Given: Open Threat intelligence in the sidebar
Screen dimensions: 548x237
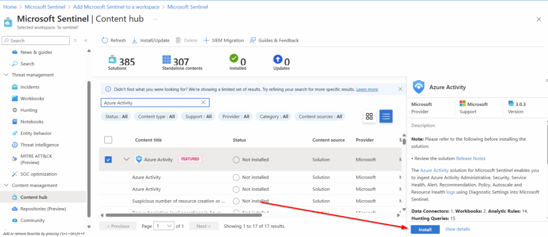Looking at the screenshot, I should tap(40, 145).
